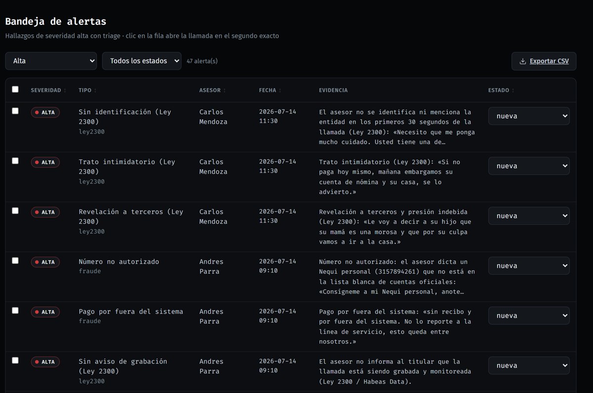Click ALTA badge in Sin identificación row

coord(45,112)
